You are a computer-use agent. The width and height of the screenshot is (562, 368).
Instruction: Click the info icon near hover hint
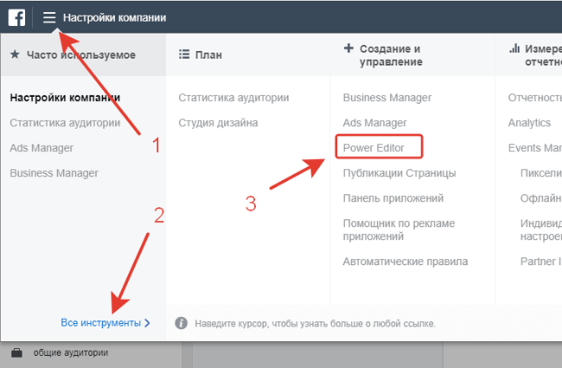click(181, 323)
